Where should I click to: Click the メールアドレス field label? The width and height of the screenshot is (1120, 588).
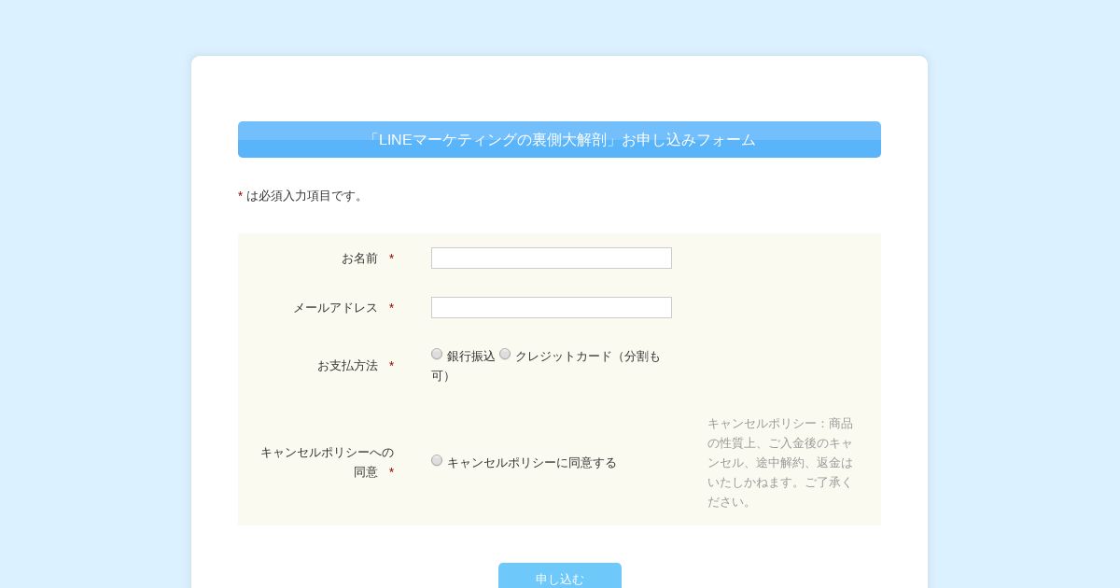[x=335, y=308]
